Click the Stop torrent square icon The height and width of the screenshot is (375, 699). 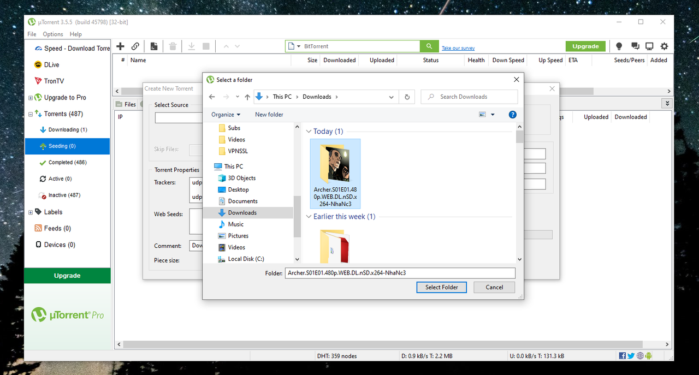(206, 46)
